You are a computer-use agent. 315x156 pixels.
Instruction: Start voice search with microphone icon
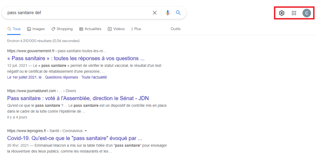pyautogui.click(x=168, y=13)
